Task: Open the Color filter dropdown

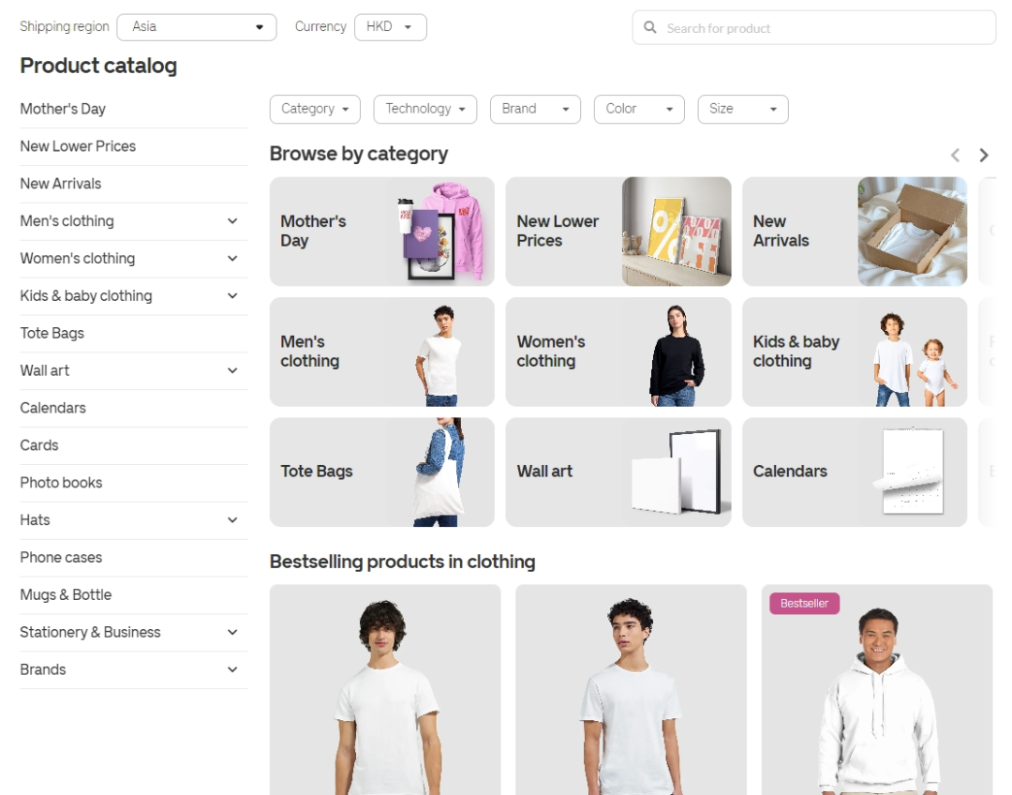Action: [x=639, y=110]
